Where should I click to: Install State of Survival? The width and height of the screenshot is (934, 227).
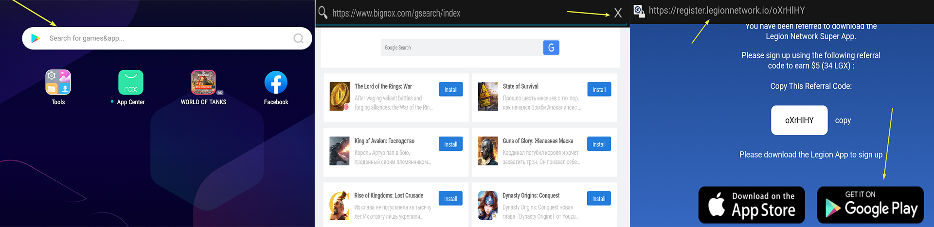pos(599,90)
